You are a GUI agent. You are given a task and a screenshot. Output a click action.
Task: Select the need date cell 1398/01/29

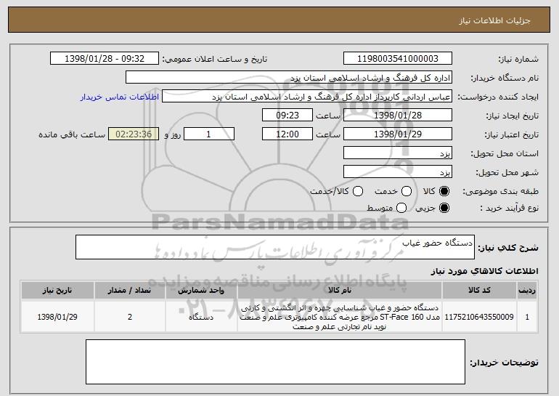point(57,317)
